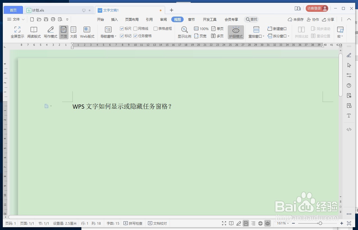Expand the navigation pane dropdown
The height and width of the screenshot is (230, 358).
click(x=108, y=36)
